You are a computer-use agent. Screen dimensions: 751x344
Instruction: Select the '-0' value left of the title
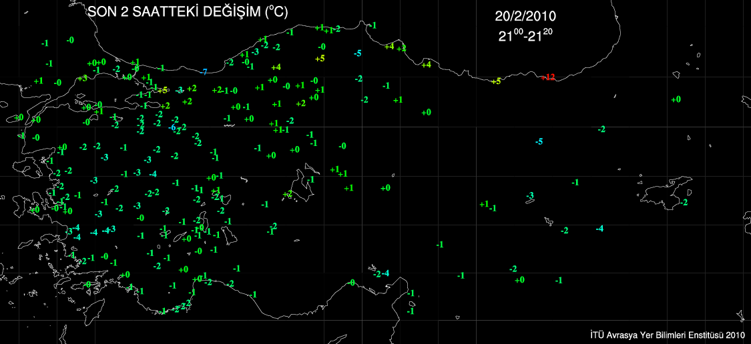pyautogui.click(x=70, y=40)
